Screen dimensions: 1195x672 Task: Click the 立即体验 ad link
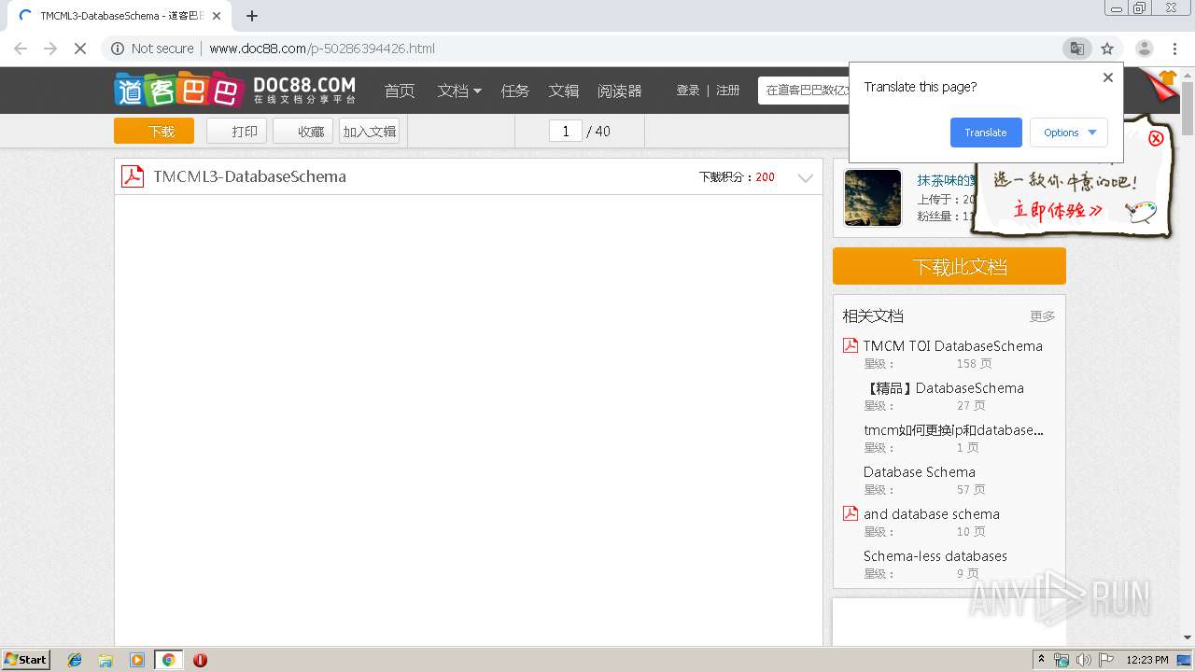click(x=1058, y=210)
